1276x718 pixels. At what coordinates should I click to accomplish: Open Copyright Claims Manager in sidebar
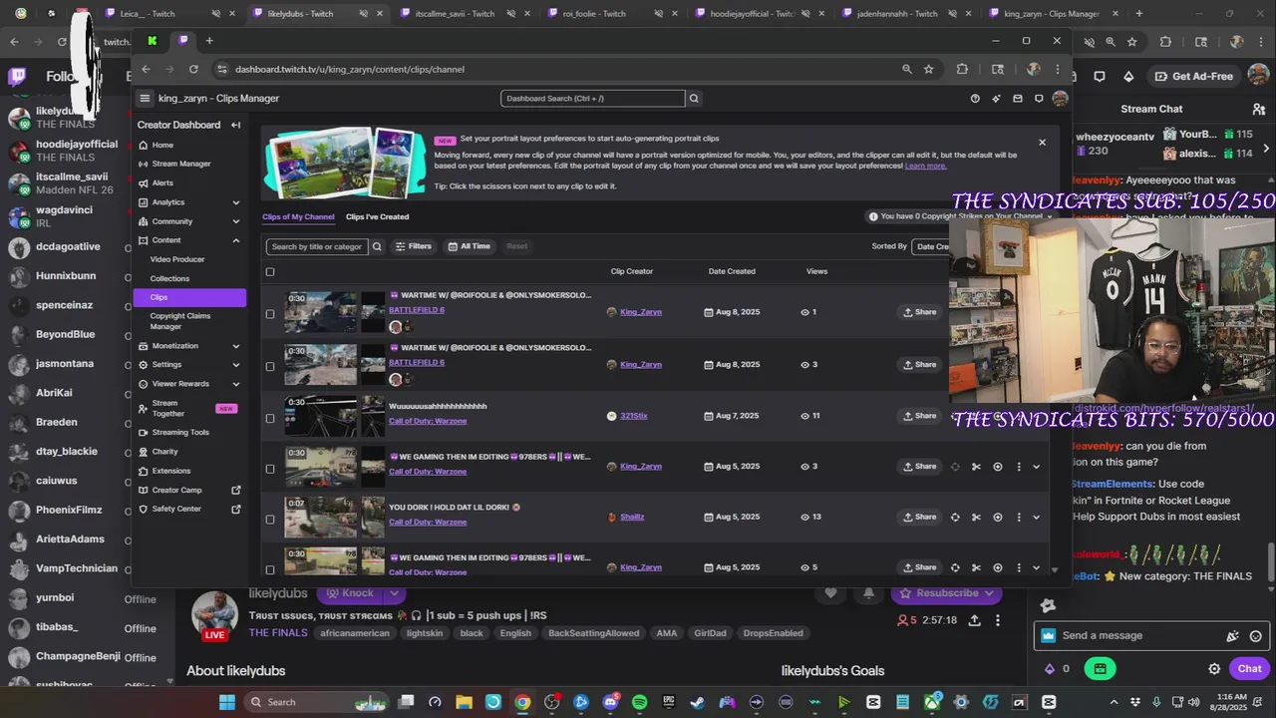(180, 321)
